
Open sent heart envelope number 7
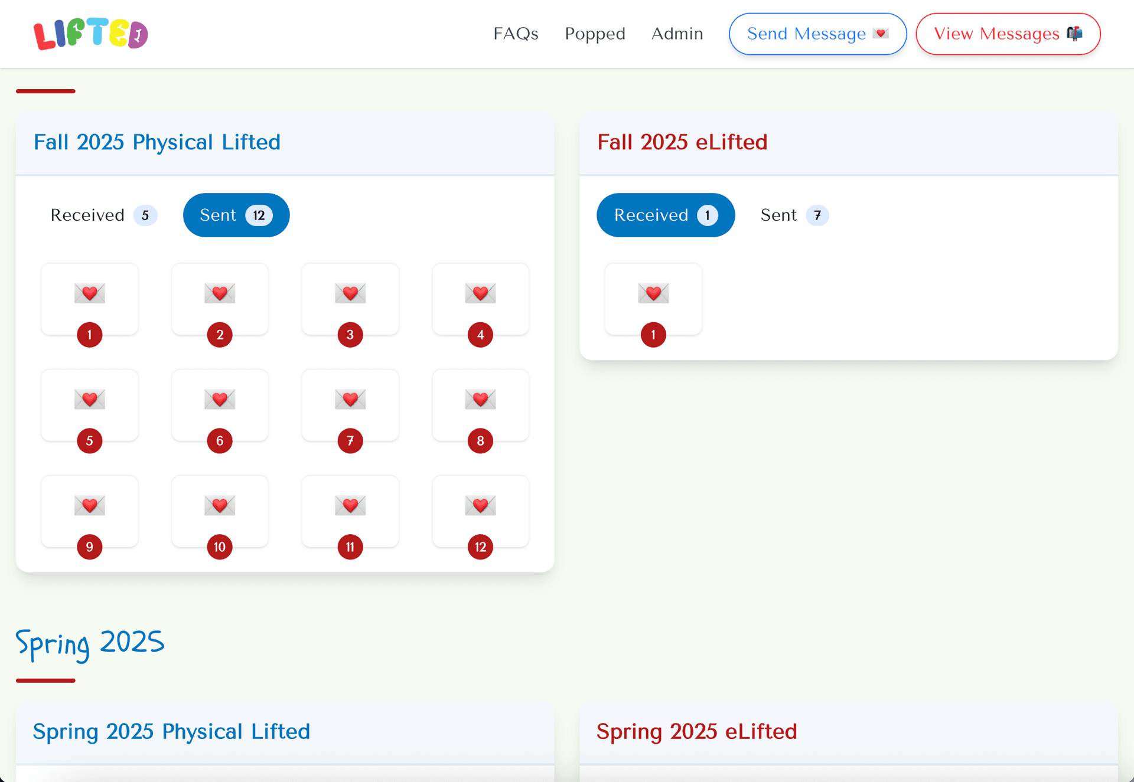pyautogui.click(x=350, y=405)
